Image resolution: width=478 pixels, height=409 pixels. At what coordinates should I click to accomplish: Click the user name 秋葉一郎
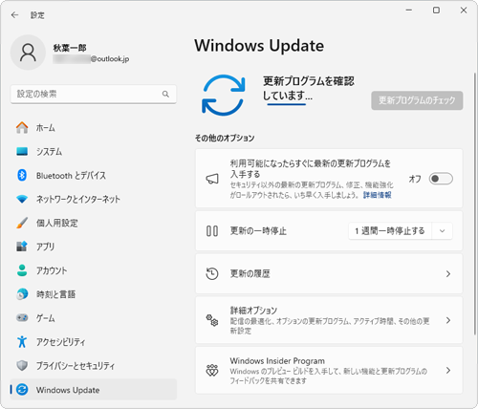click(x=70, y=48)
